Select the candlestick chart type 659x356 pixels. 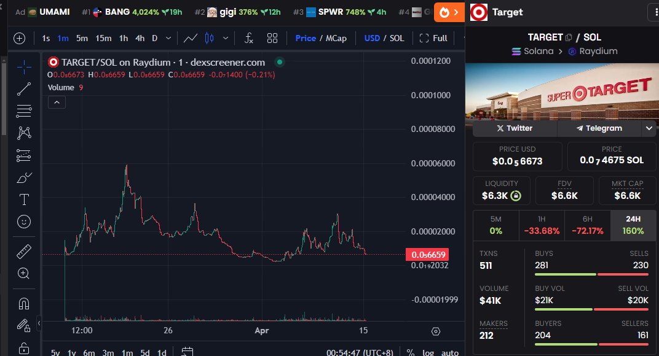209,38
